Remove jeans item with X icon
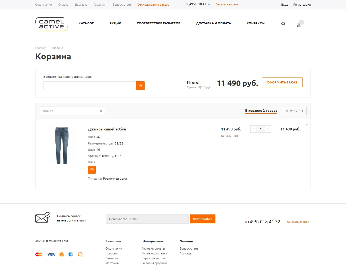 click(307, 125)
